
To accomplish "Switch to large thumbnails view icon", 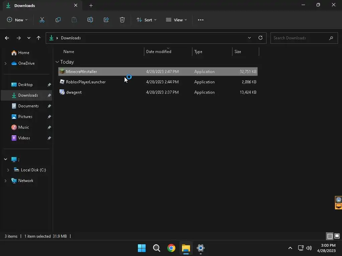I will click(x=337, y=236).
